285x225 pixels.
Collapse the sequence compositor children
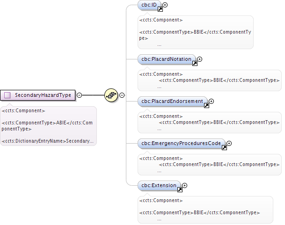(x=122, y=95)
